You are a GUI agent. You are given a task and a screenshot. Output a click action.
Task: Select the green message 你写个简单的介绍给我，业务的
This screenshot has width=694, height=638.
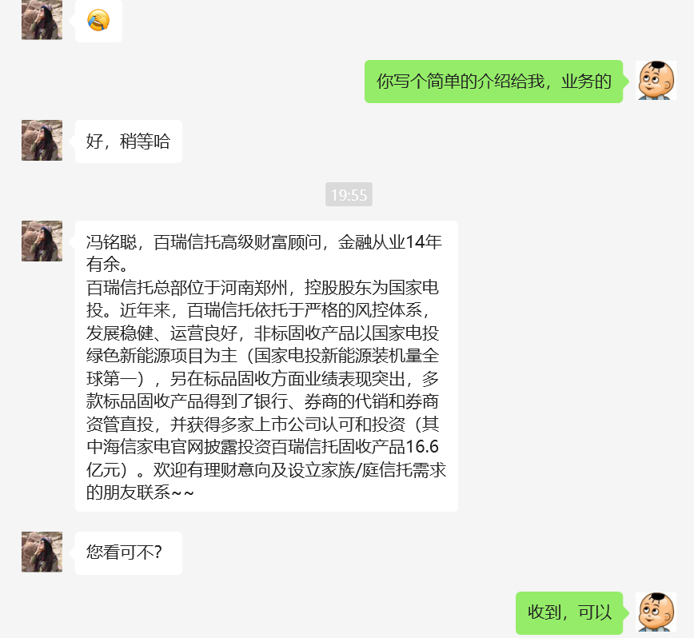pos(493,82)
